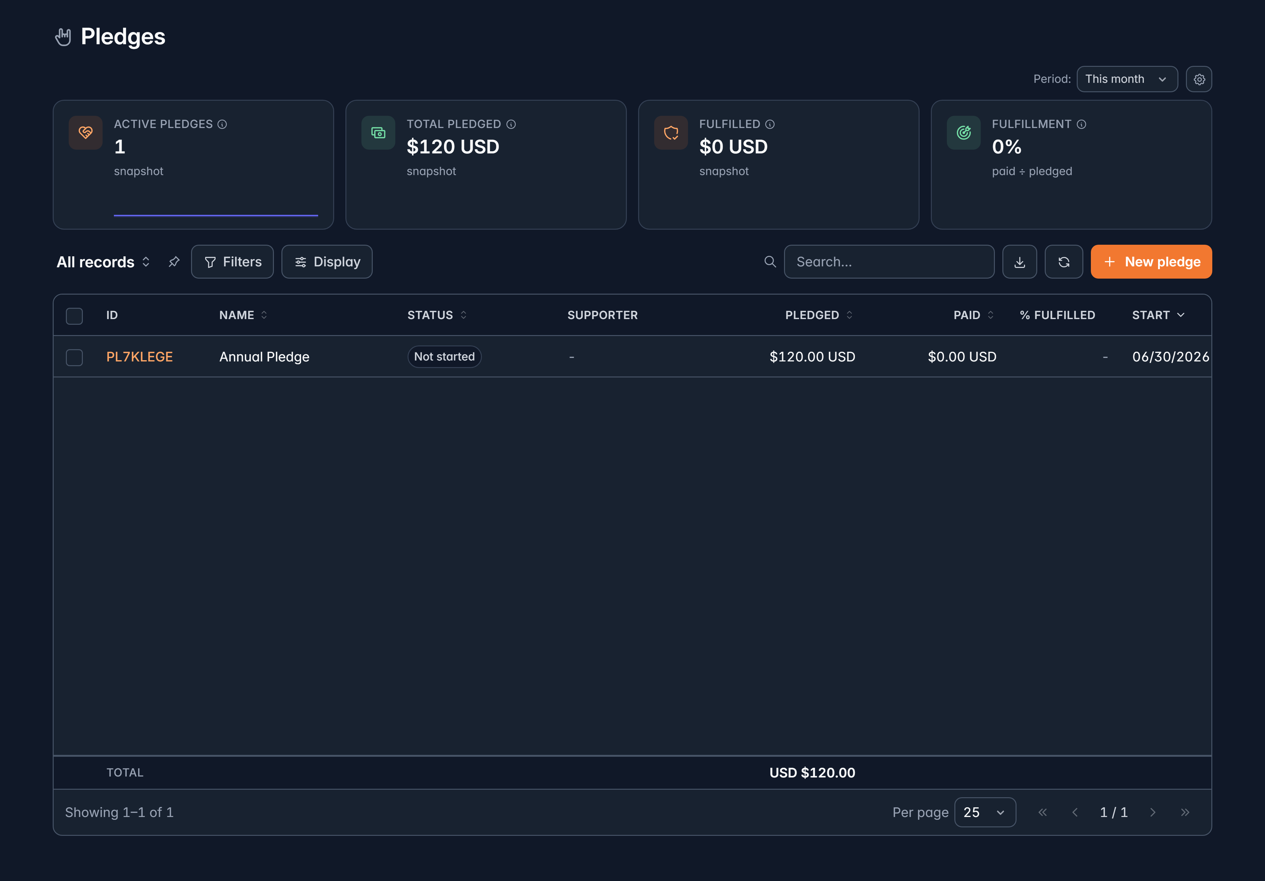The width and height of the screenshot is (1265, 881).
Task: Click the pin icon beside All records
Action: click(x=174, y=262)
